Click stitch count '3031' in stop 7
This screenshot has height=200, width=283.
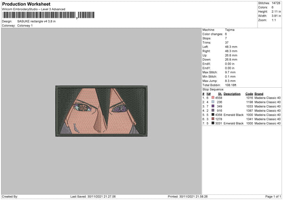tap(219, 123)
